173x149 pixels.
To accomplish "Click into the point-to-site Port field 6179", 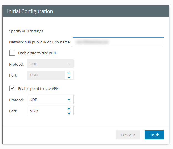I will 46,111.
